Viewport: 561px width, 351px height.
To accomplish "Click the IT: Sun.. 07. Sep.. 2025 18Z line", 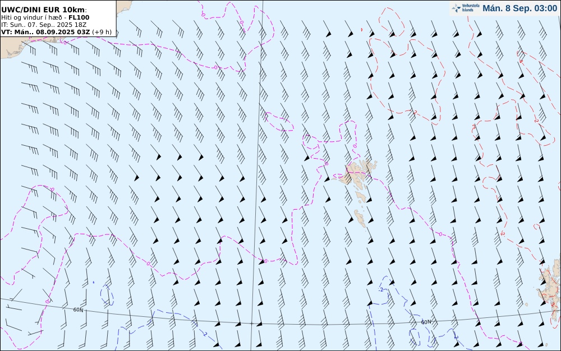I will 44,25.
